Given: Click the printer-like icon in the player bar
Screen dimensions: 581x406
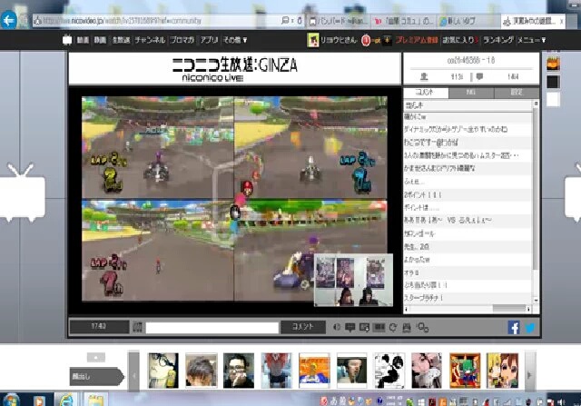Looking at the screenshot, I should point(407,327).
